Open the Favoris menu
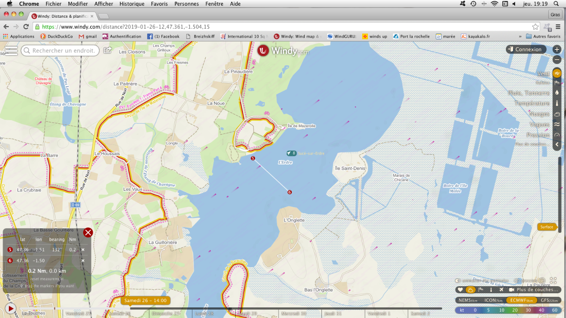 coord(159,4)
